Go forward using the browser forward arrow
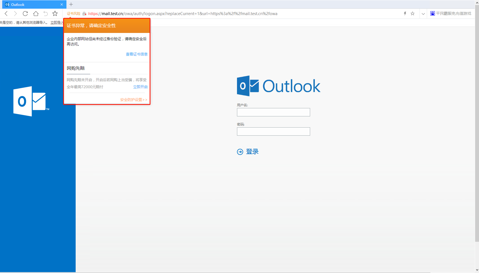The image size is (479, 273). (x=15, y=13)
